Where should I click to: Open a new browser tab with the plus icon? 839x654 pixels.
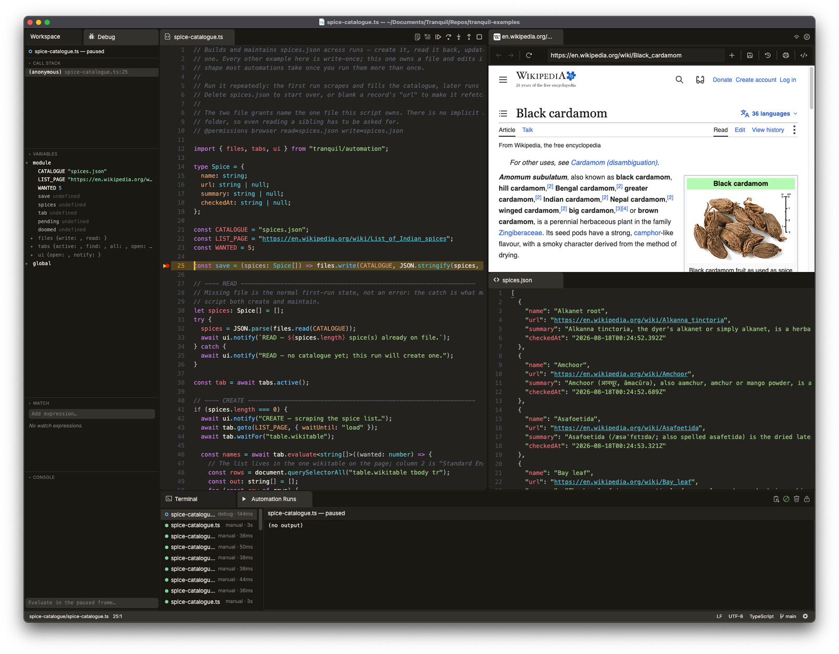732,55
